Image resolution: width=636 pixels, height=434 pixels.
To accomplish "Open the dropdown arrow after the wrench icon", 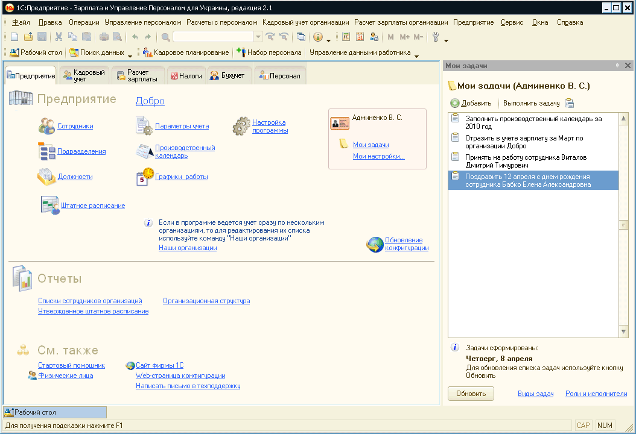I will click(x=446, y=40).
